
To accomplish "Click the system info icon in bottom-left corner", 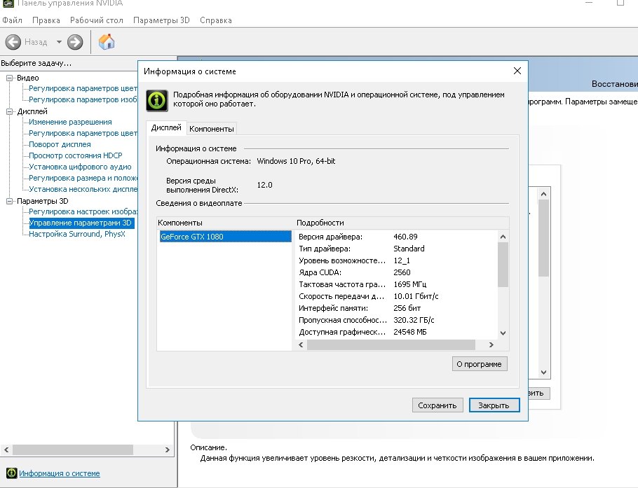I will [11, 473].
